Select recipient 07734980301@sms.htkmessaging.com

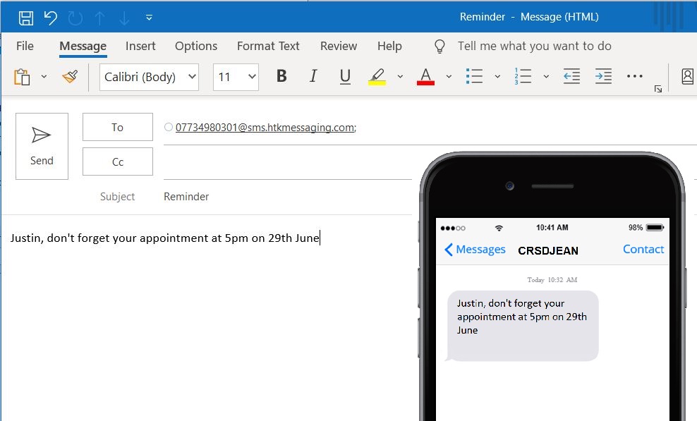(x=265, y=128)
